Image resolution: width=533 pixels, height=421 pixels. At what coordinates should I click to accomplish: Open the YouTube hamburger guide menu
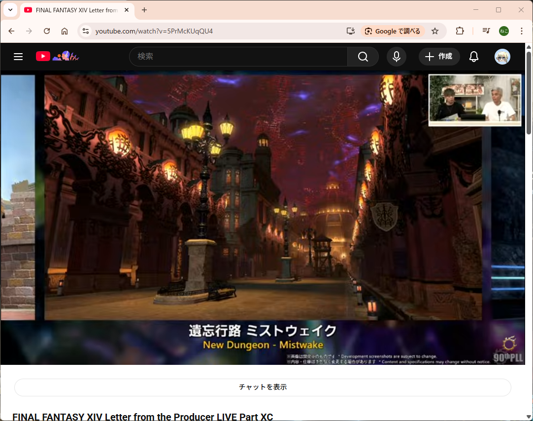(18, 57)
